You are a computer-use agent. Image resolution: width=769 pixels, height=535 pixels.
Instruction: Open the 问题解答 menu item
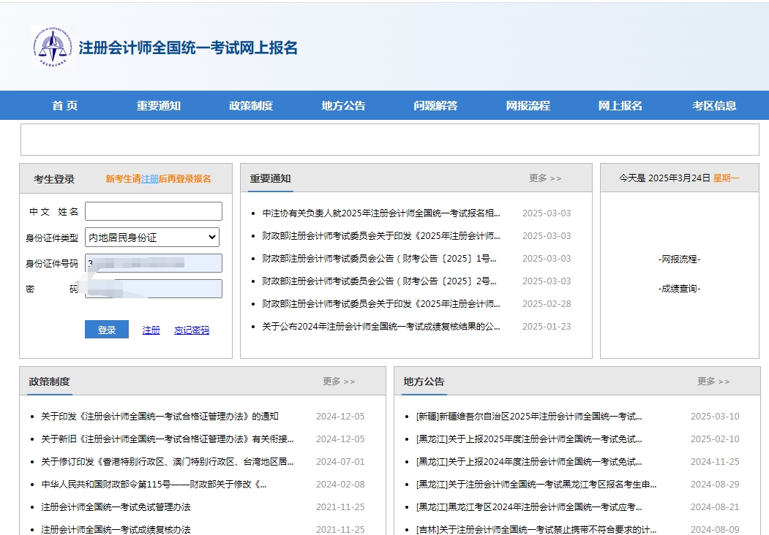[437, 105]
